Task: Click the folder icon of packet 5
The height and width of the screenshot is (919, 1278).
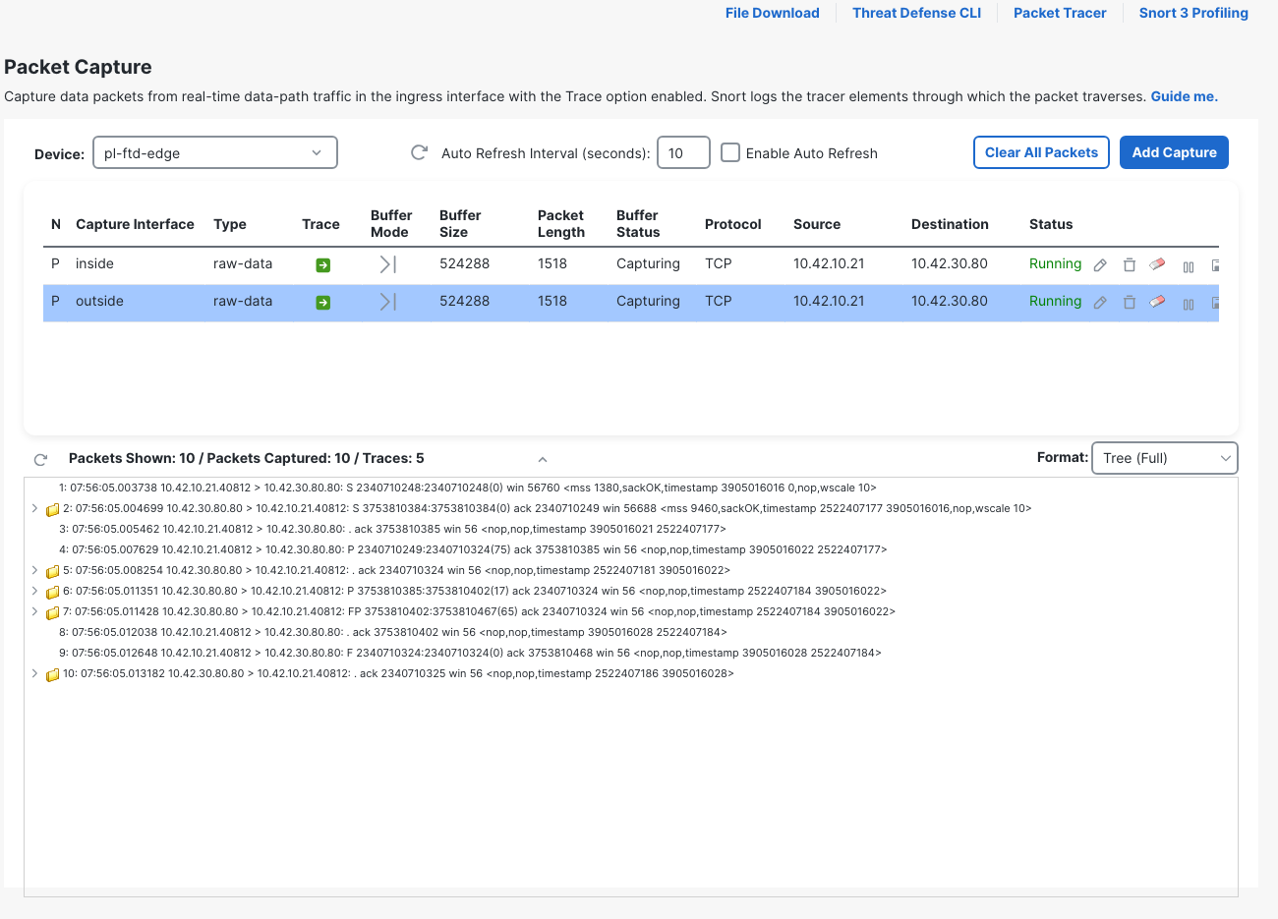Action: pos(53,572)
